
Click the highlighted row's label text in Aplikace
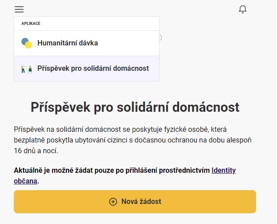pos(93,69)
